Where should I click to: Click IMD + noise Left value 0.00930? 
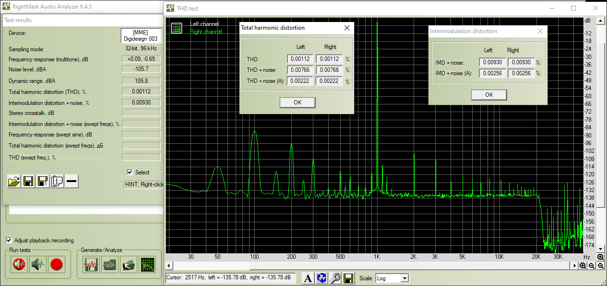492,62
